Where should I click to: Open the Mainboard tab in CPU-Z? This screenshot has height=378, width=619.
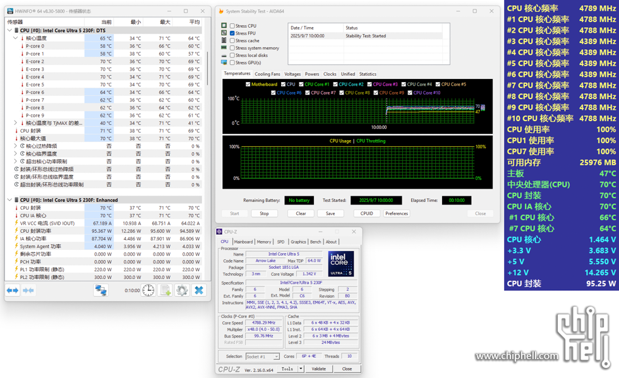click(243, 242)
